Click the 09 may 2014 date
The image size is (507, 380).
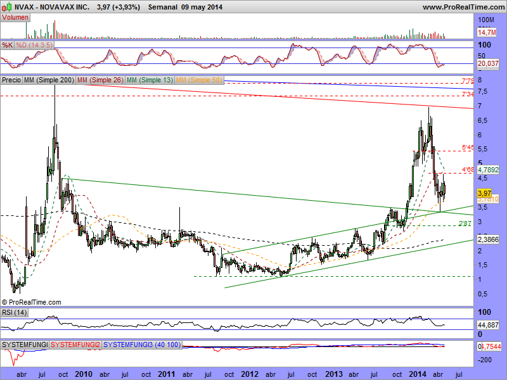202,7
